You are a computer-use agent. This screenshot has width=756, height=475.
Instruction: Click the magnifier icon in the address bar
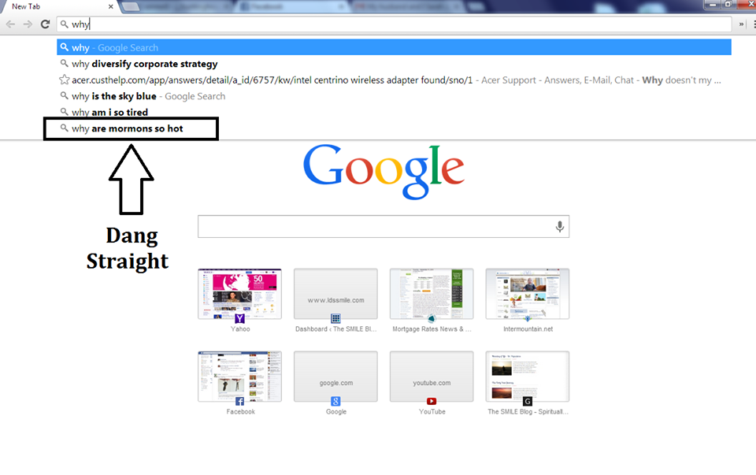pyautogui.click(x=64, y=24)
